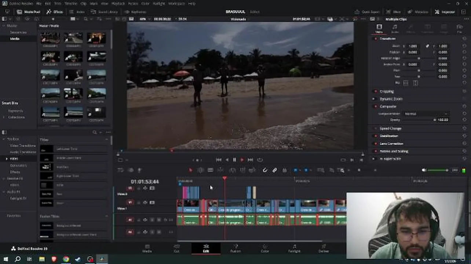471x264 pixels.
Task: Switch to the Deliver page tab
Action: [x=324, y=249]
